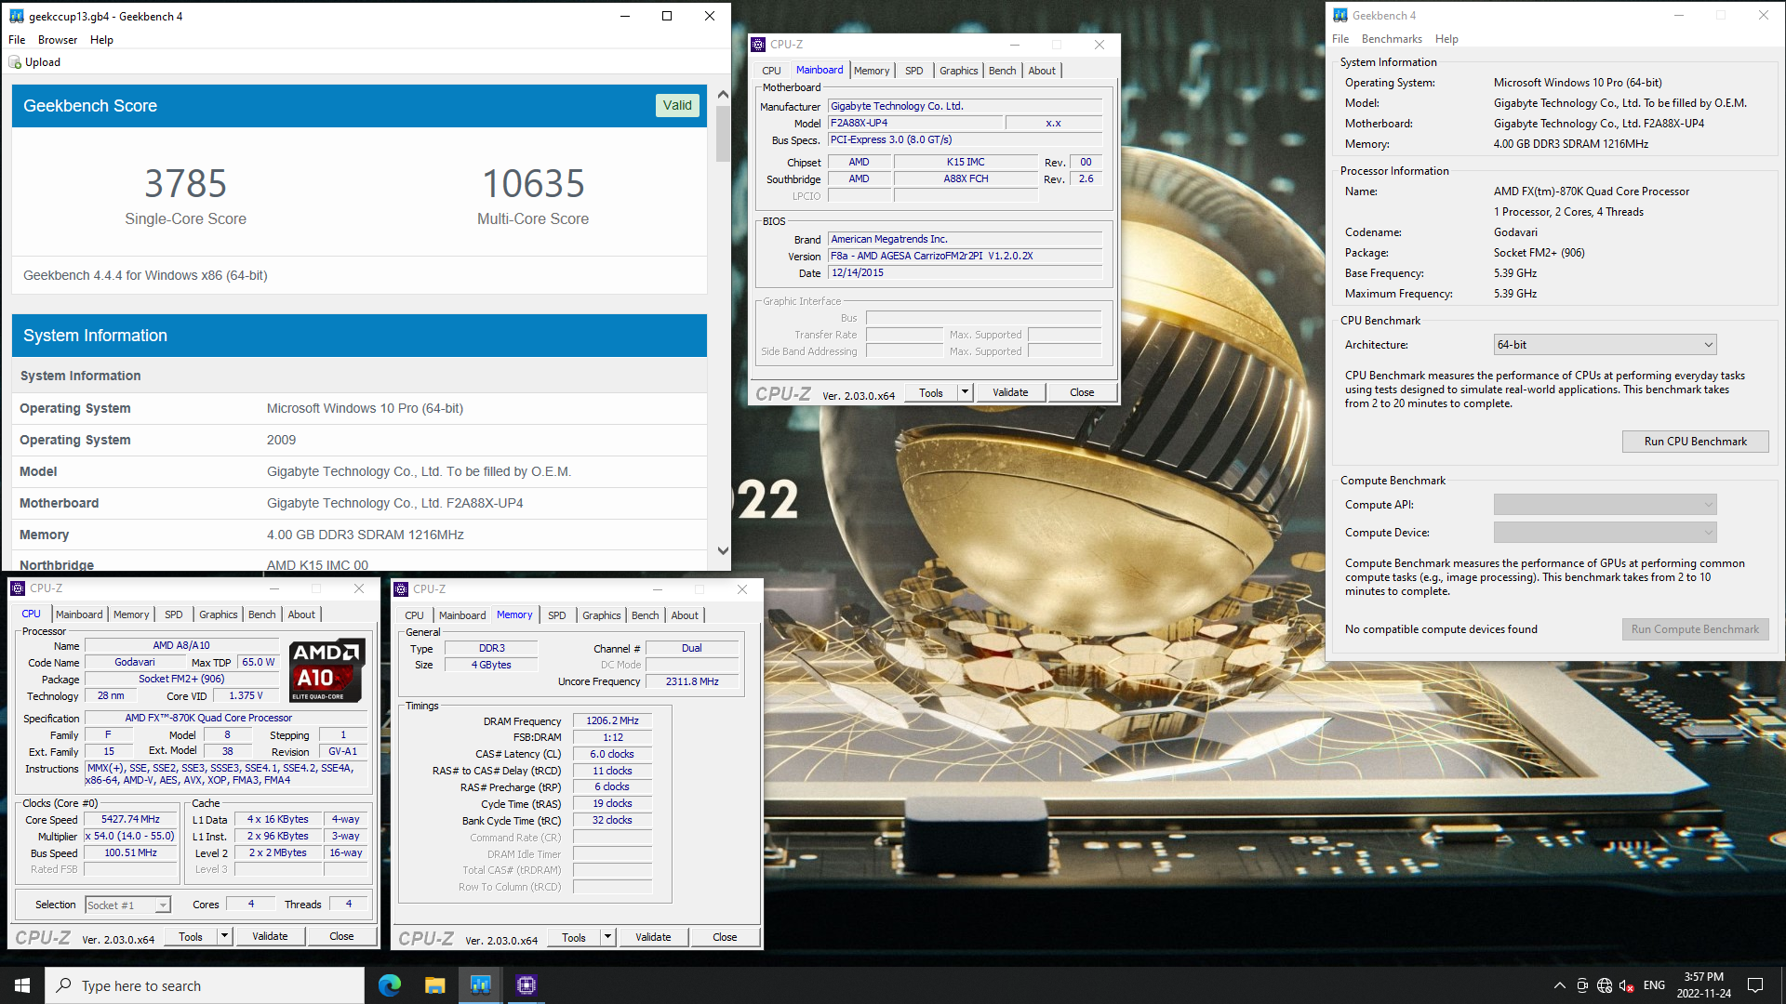Open the notification center icon
This screenshot has height=1004, width=1786.
tap(1755, 985)
